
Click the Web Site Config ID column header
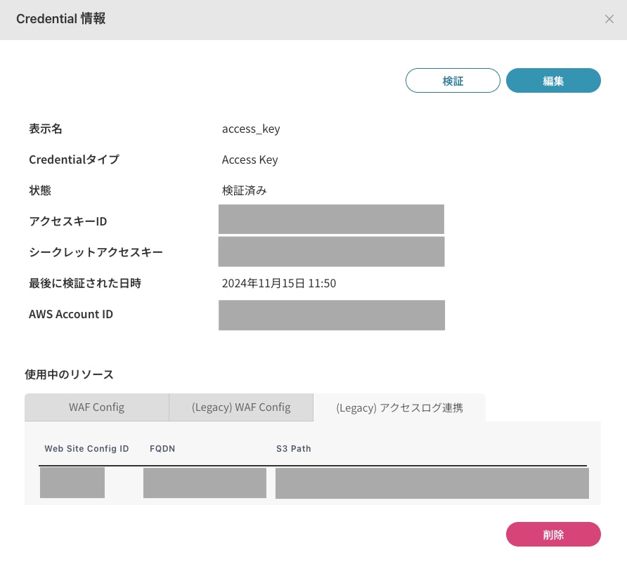click(86, 448)
